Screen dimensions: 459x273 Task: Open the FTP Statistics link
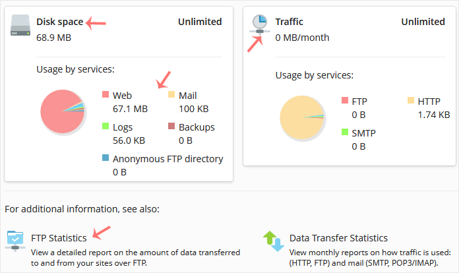click(59, 237)
